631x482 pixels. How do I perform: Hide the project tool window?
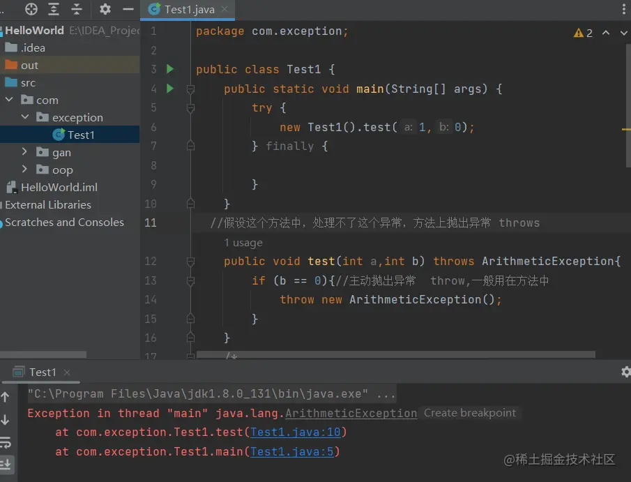(128, 9)
